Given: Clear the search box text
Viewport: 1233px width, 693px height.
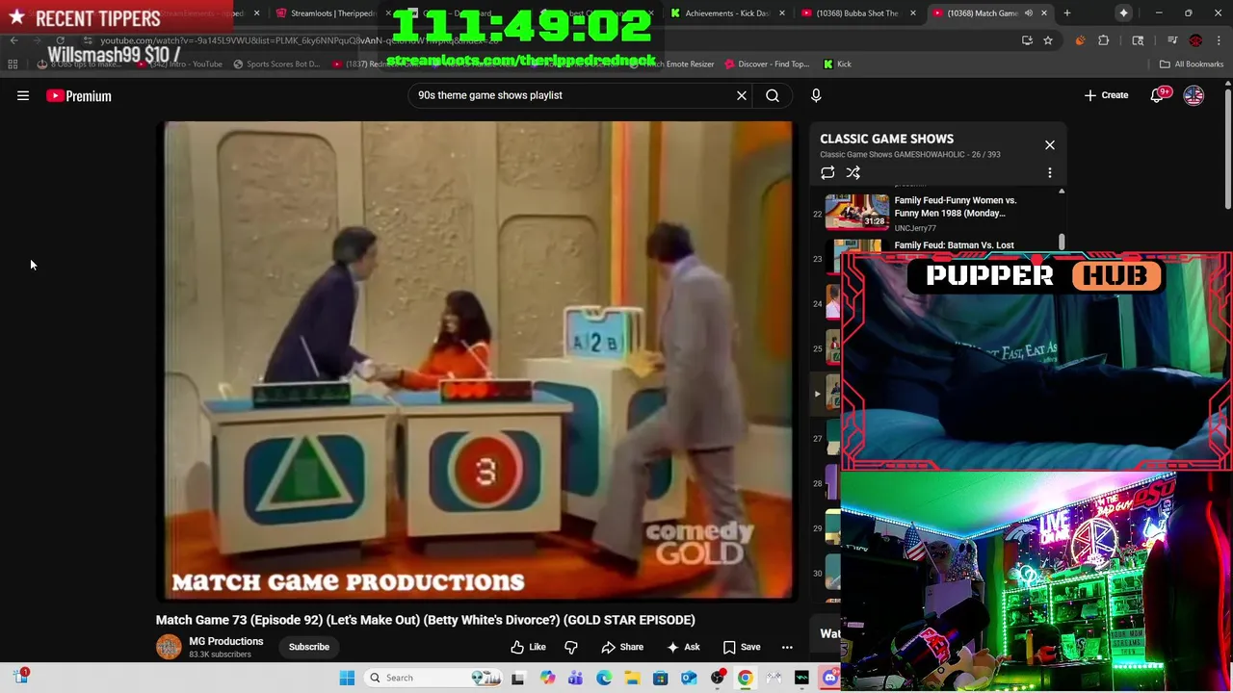Looking at the screenshot, I should [x=742, y=95].
